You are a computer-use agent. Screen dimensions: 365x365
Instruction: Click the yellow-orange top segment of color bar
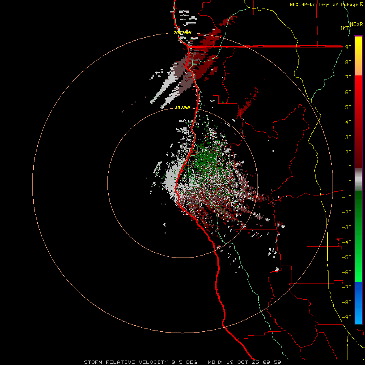pos(358,56)
